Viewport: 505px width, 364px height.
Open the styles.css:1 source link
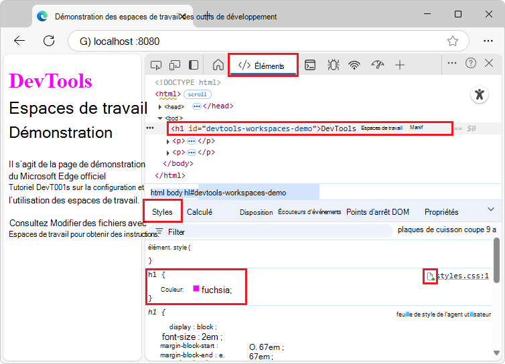click(x=463, y=276)
